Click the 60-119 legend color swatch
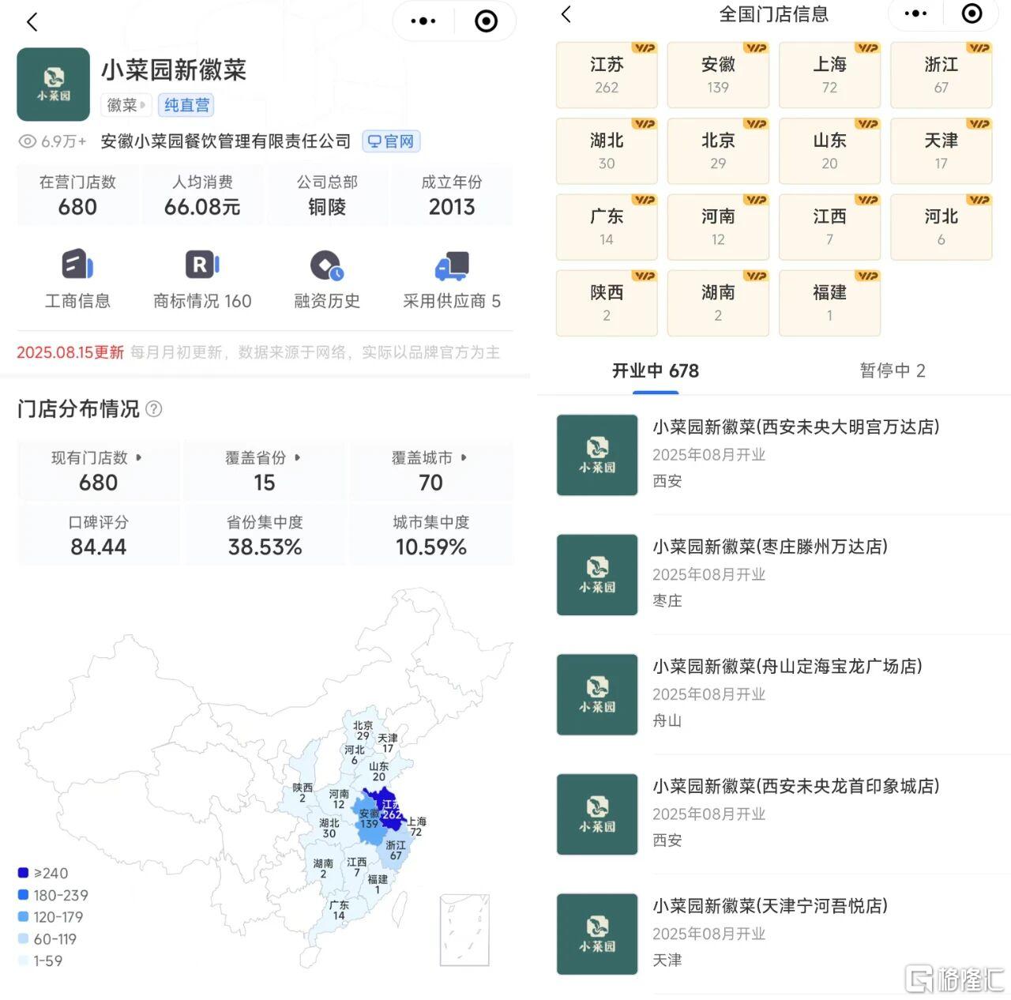 23,939
